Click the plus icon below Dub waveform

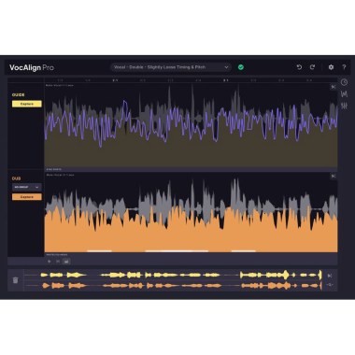coord(50,262)
